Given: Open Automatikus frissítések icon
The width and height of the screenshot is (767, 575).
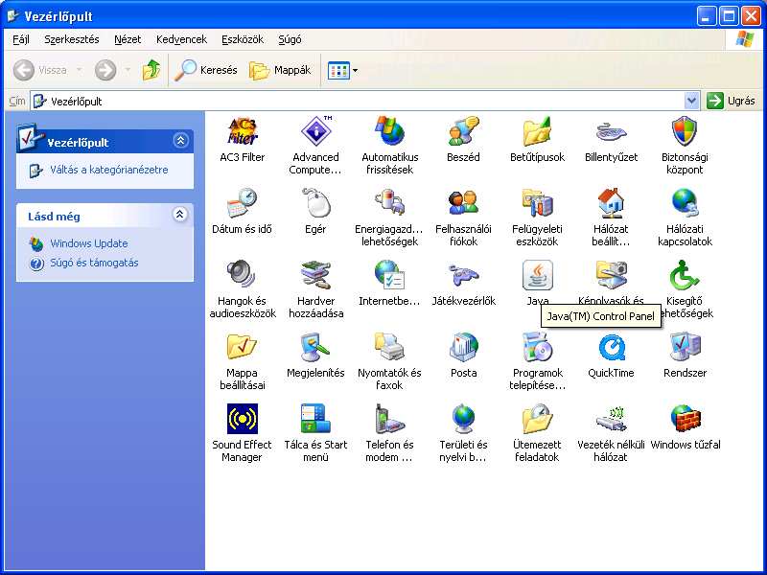Looking at the screenshot, I should click(390, 131).
